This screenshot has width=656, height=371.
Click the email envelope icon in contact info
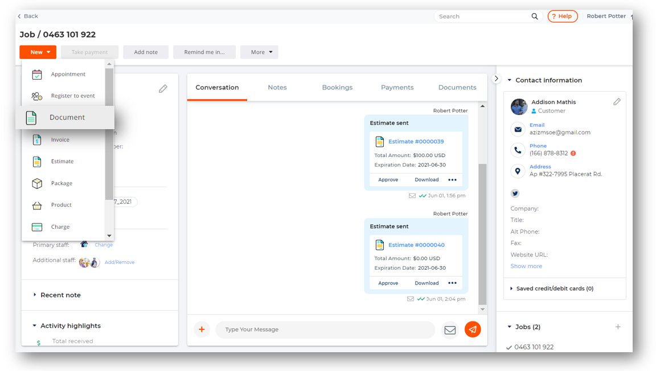tap(518, 129)
